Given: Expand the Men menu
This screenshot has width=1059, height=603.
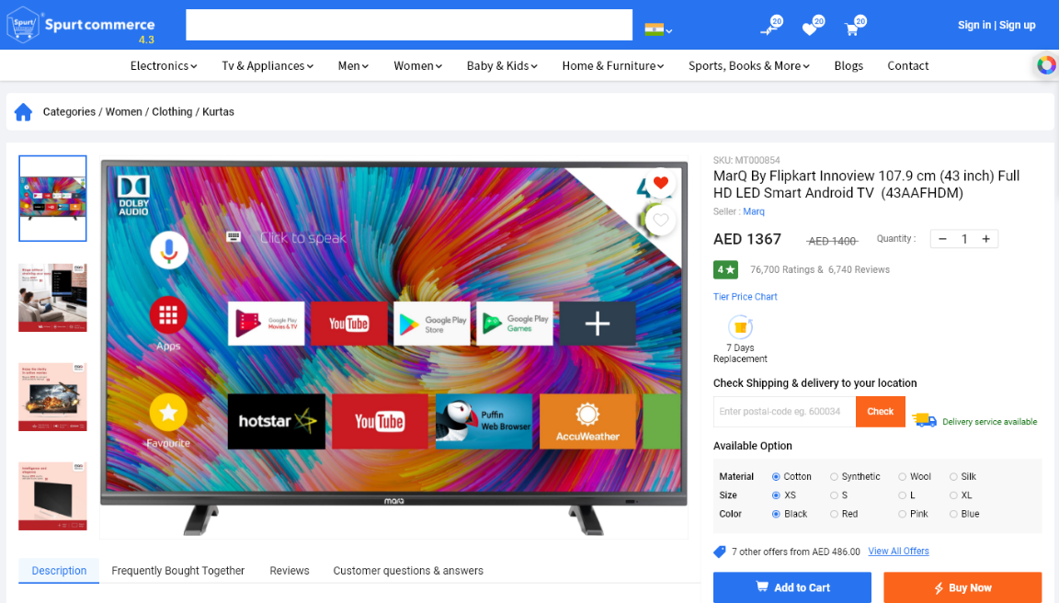Looking at the screenshot, I should (353, 65).
